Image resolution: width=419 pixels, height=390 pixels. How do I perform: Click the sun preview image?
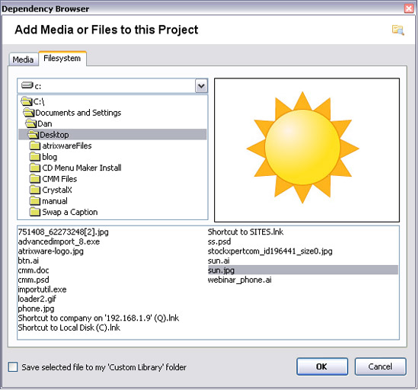click(302, 148)
